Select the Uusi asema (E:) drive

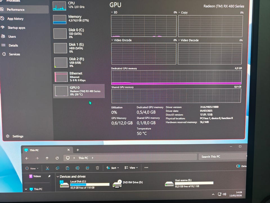tap(189, 183)
